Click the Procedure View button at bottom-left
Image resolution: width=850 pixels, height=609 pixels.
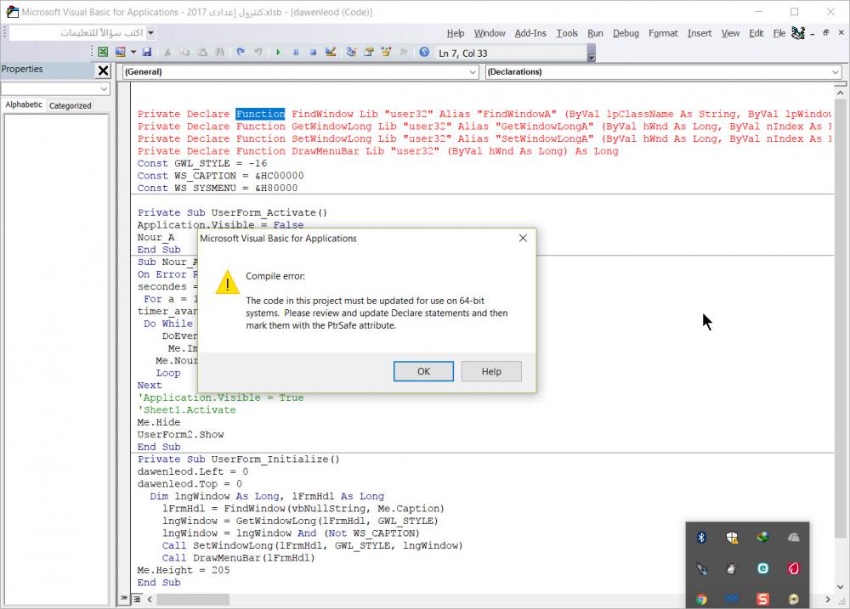(x=124, y=598)
